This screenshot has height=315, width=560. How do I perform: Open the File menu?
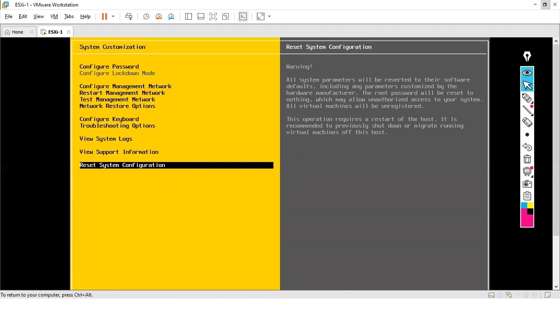[x=8, y=17]
